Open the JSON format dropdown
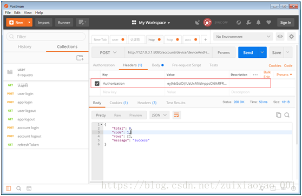 [159, 115]
